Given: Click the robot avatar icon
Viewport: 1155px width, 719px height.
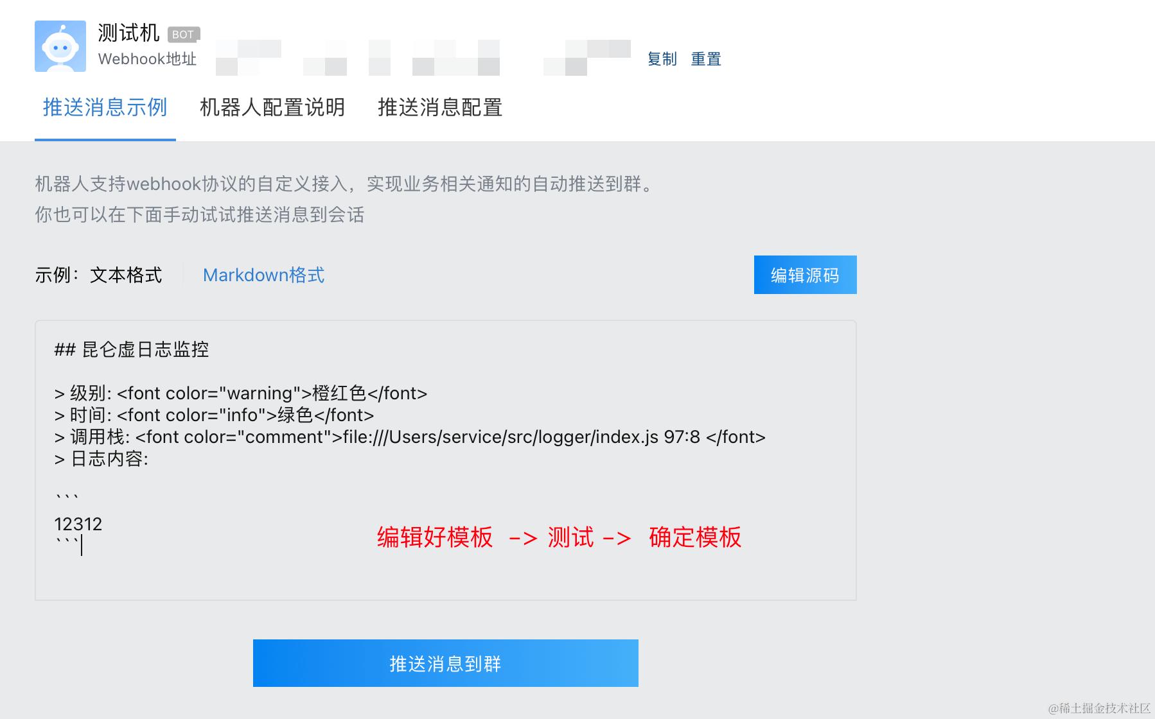Looking at the screenshot, I should coord(60,46).
